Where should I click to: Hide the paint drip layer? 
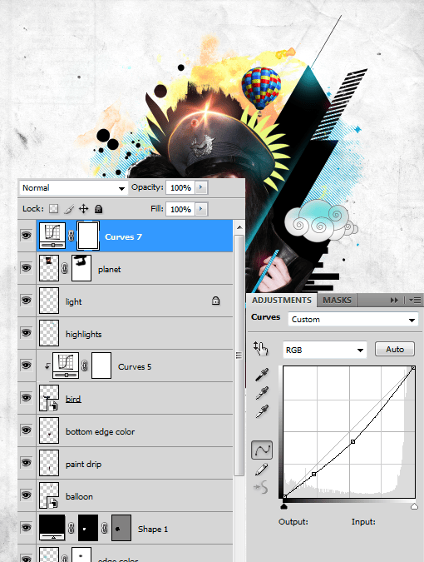(x=26, y=463)
